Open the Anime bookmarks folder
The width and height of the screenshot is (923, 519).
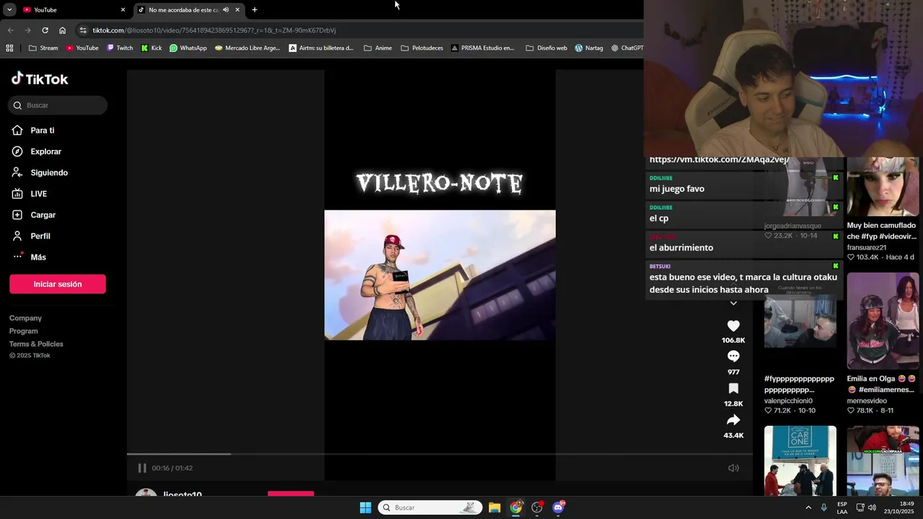pos(378,48)
